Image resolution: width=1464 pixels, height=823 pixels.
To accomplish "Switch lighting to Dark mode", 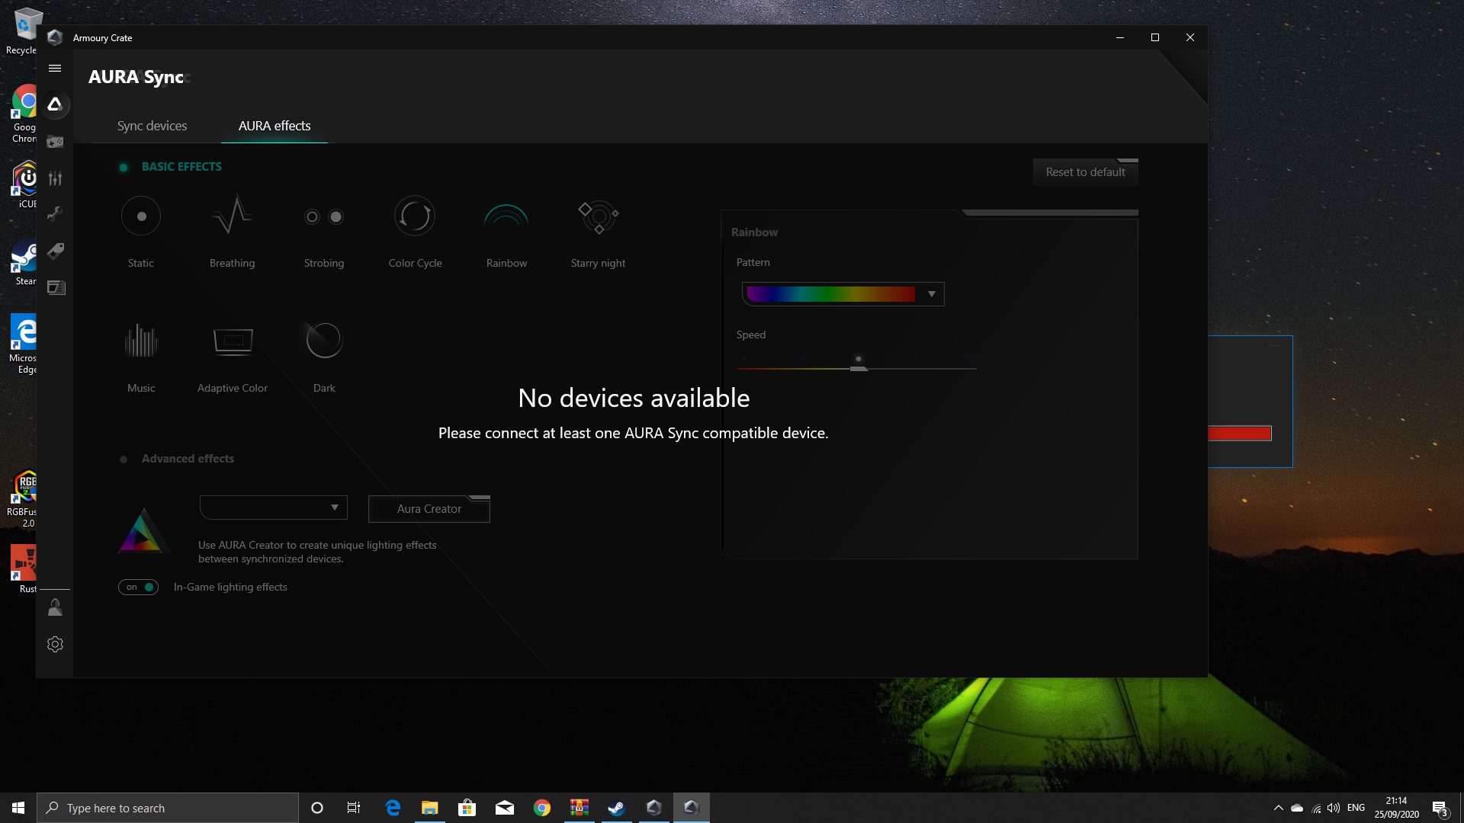I will 324,340.
